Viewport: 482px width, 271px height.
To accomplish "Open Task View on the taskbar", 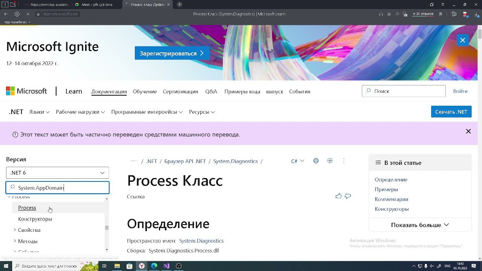I will (104, 266).
